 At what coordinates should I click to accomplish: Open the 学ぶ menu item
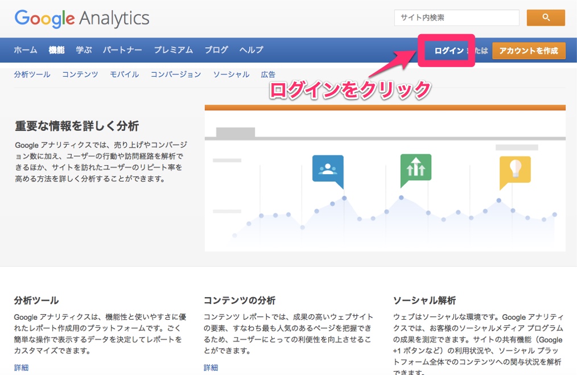[x=84, y=50]
